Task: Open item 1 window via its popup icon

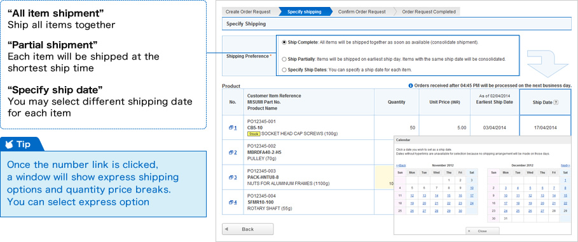Action: [231, 127]
